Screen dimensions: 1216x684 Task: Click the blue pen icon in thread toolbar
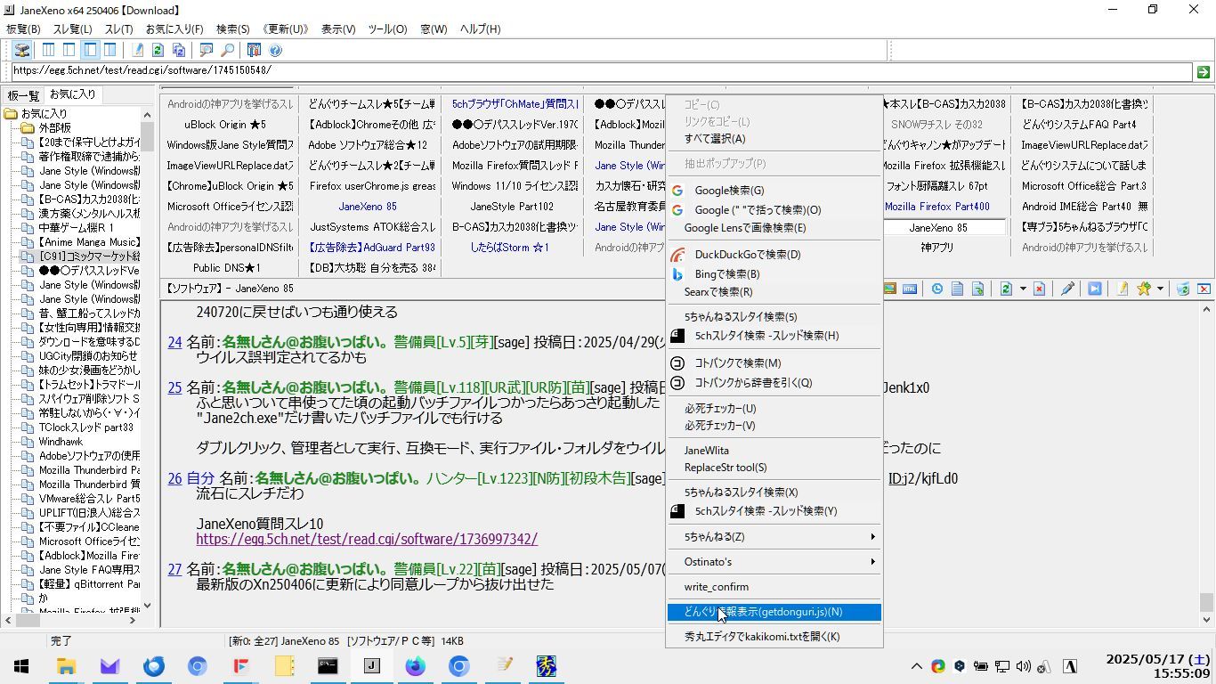coord(1066,289)
